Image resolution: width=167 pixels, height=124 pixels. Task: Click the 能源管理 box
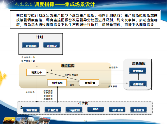(x=139, y=110)
